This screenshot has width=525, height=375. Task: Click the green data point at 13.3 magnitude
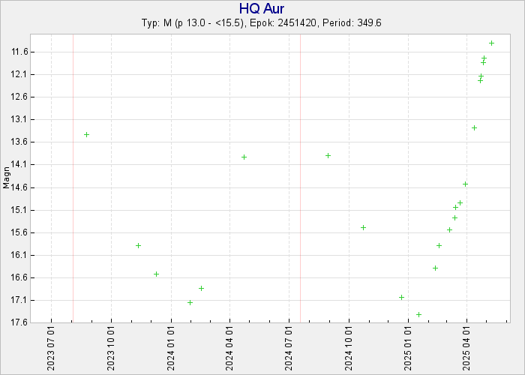[x=474, y=127]
